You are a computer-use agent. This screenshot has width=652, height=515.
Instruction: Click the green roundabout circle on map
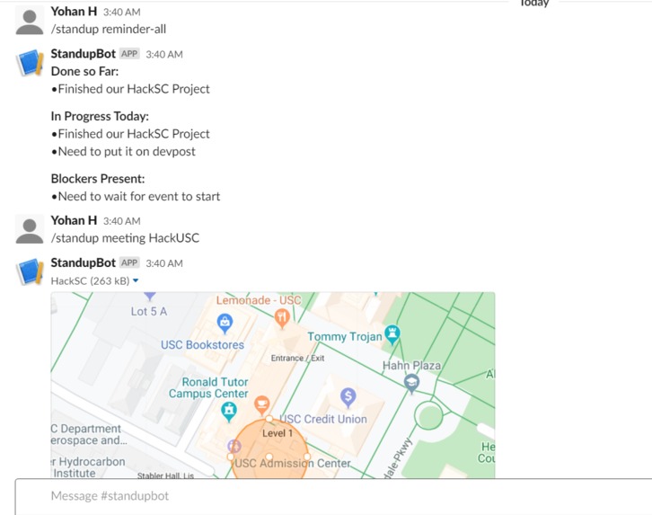pos(428,415)
